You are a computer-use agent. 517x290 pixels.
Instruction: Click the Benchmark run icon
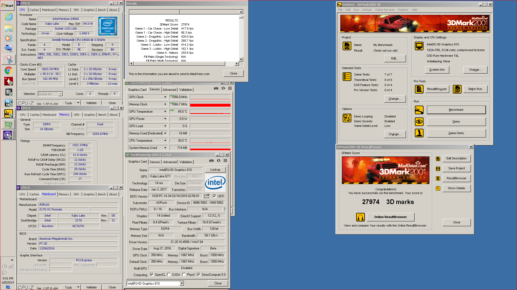(419, 110)
